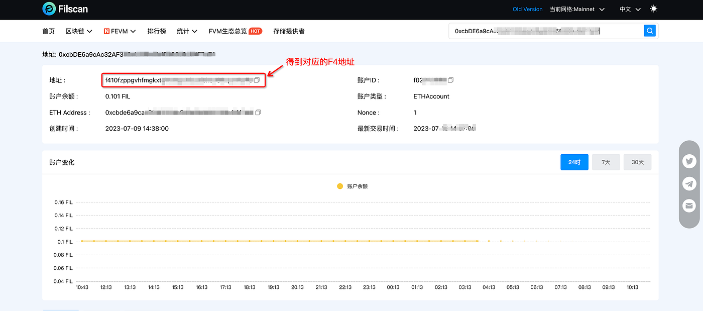Expand the FEVM dropdown menu
This screenshot has width=703, height=311.
coord(120,31)
